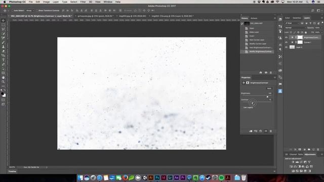324x182 pixels.
Task: Delete current history state
Action: (x=271, y=73)
